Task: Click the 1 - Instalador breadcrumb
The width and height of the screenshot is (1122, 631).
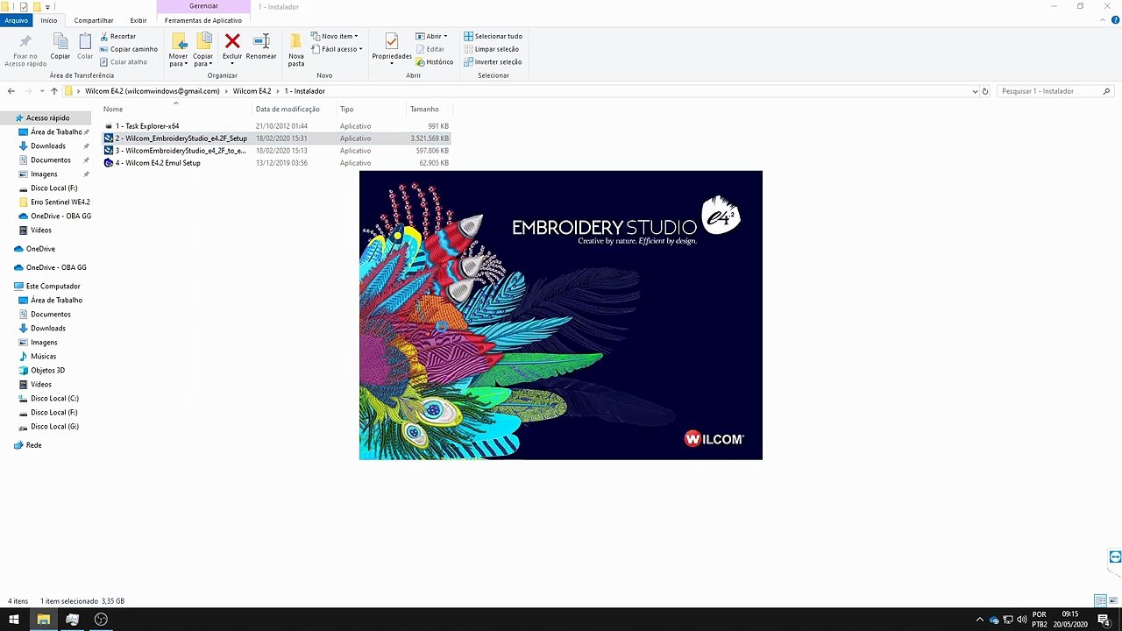Action: click(x=305, y=91)
